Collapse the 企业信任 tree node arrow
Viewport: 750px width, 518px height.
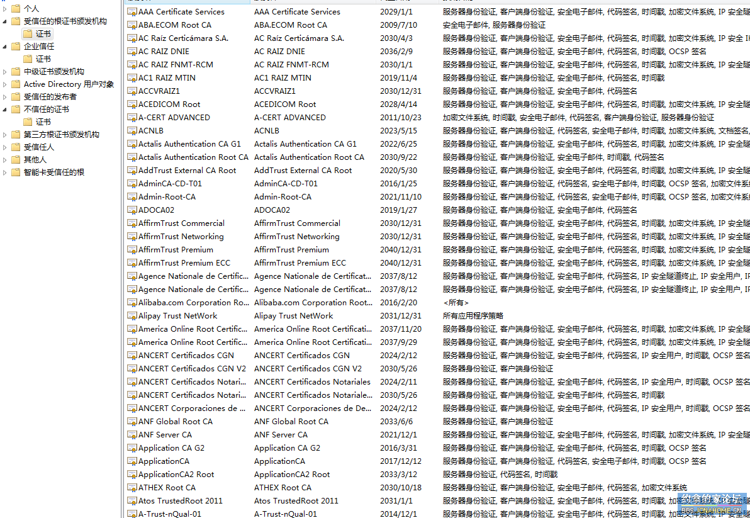coord(5,47)
